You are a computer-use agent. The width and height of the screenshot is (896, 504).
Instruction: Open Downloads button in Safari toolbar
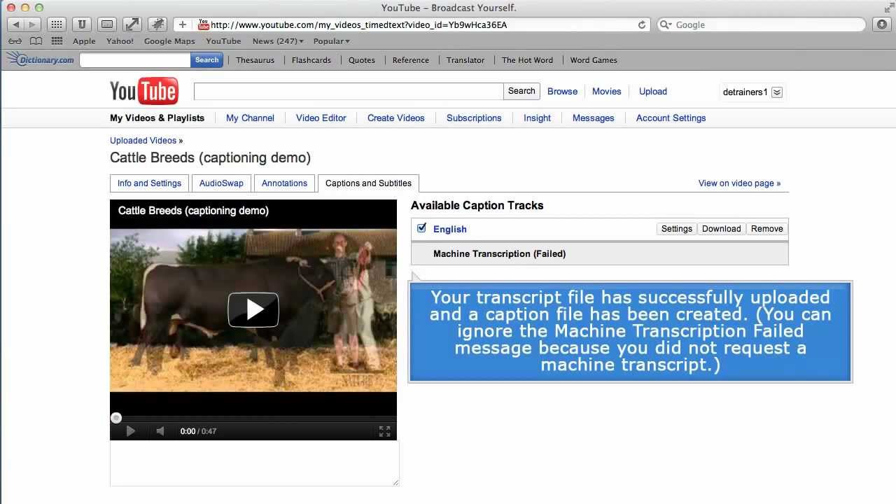(x=881, y=24)
